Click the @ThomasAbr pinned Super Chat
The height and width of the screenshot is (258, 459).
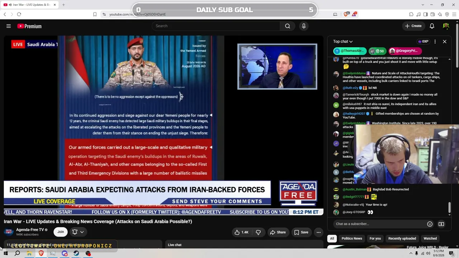(x=350, y=51)
